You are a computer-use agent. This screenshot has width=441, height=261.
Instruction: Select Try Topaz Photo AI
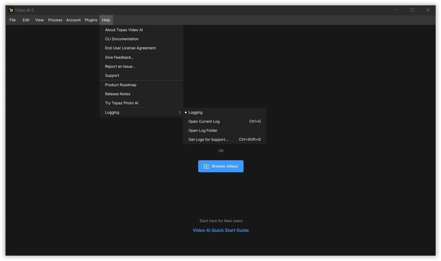[x=141, y=103]
